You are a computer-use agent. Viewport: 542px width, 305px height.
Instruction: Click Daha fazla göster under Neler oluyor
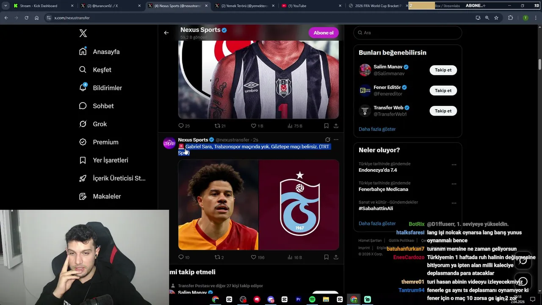377,223
